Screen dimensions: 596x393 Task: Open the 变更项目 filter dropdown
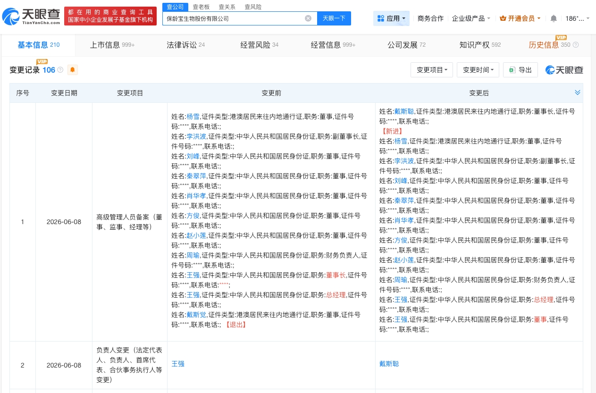(x=432, y=70)
